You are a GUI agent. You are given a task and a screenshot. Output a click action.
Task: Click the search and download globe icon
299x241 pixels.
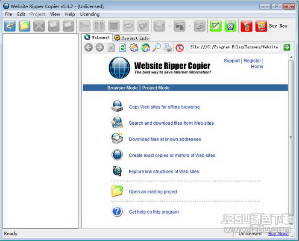[x=117, y=123]
